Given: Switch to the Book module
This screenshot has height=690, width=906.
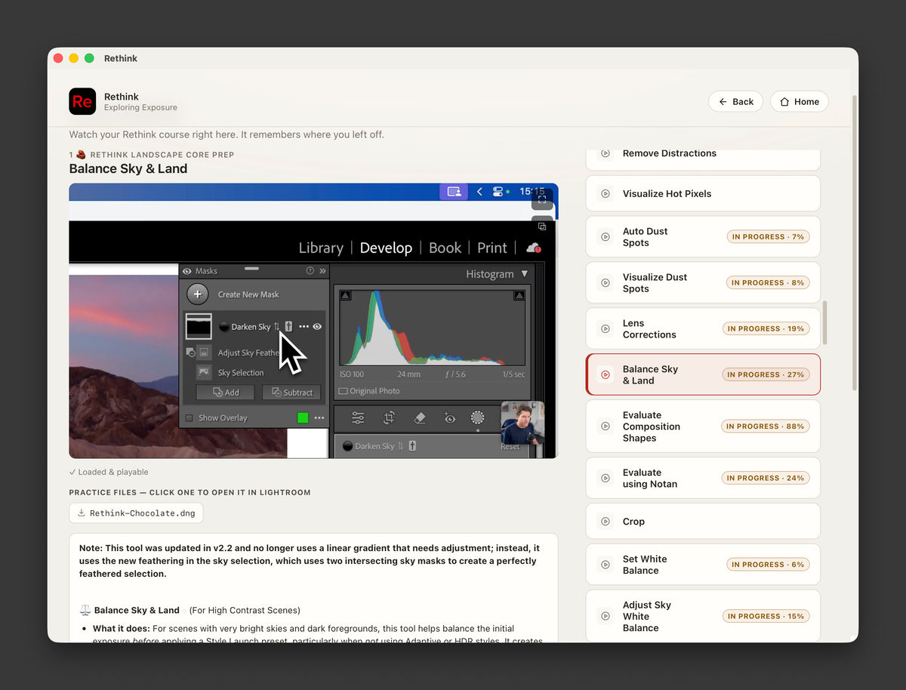Looking at the screenshot, I should (445, 248).
